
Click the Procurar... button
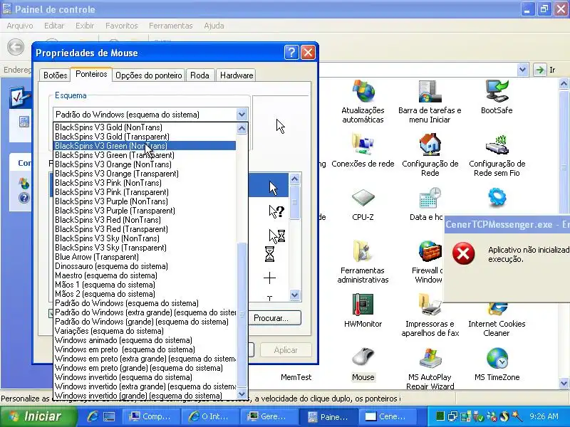click(x=274, y=318)
